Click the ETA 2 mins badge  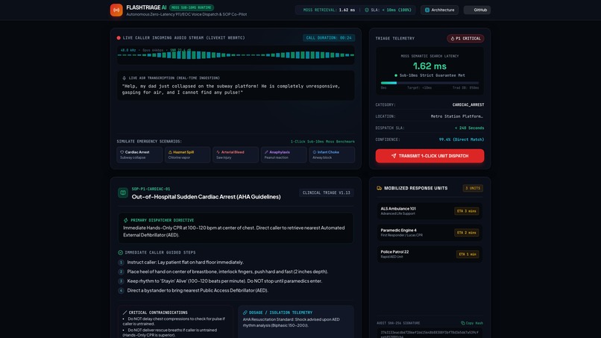(x=467, y=233)
